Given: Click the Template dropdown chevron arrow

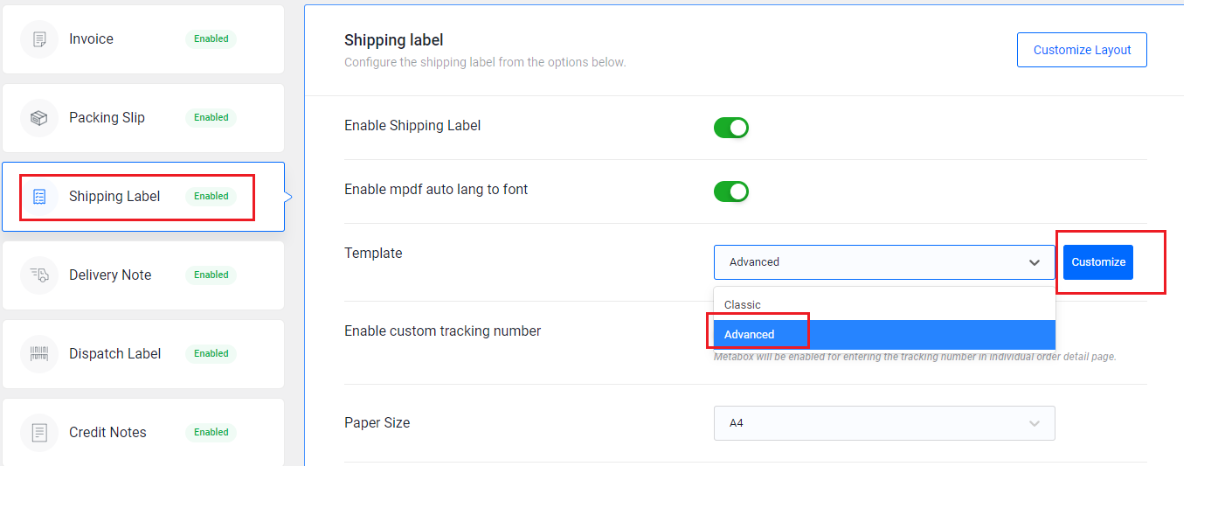Looking at the screenshot, I should click(x=1035, y=262).
